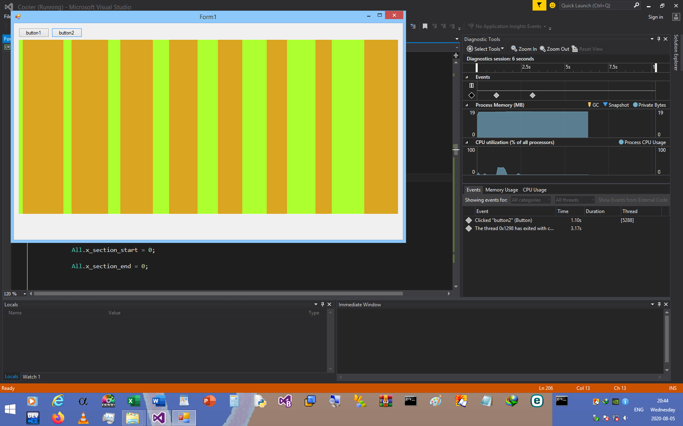
Task: Click the editor split-view handle icon
Action: [x=456, y=55]
